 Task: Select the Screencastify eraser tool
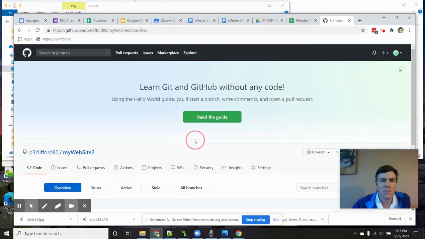point(58,206)
